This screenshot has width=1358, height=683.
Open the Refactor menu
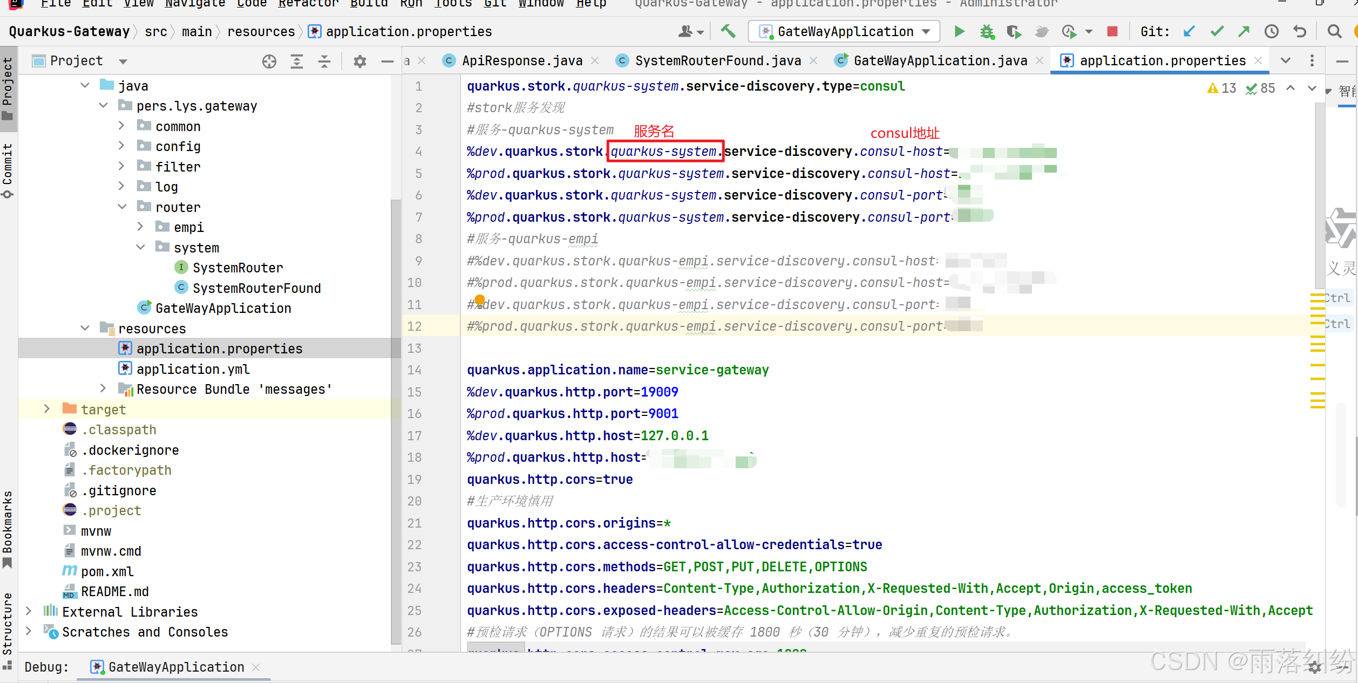(308, 4)
